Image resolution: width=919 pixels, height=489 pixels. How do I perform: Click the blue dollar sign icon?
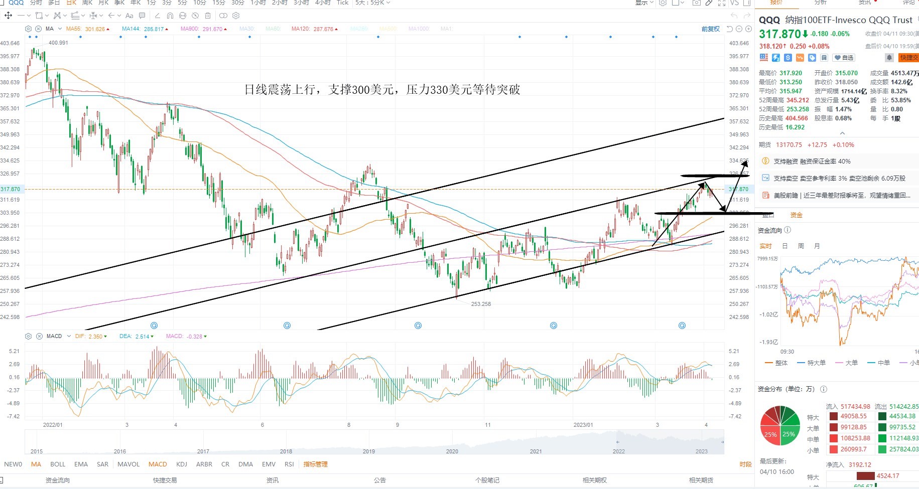click(788, 58)
